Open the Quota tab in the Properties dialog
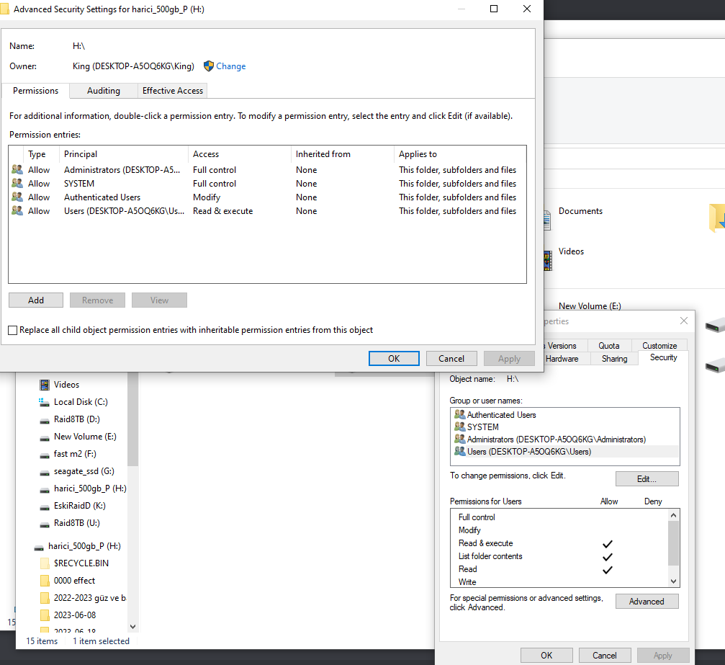725x665 pixels. click(608, 346)
